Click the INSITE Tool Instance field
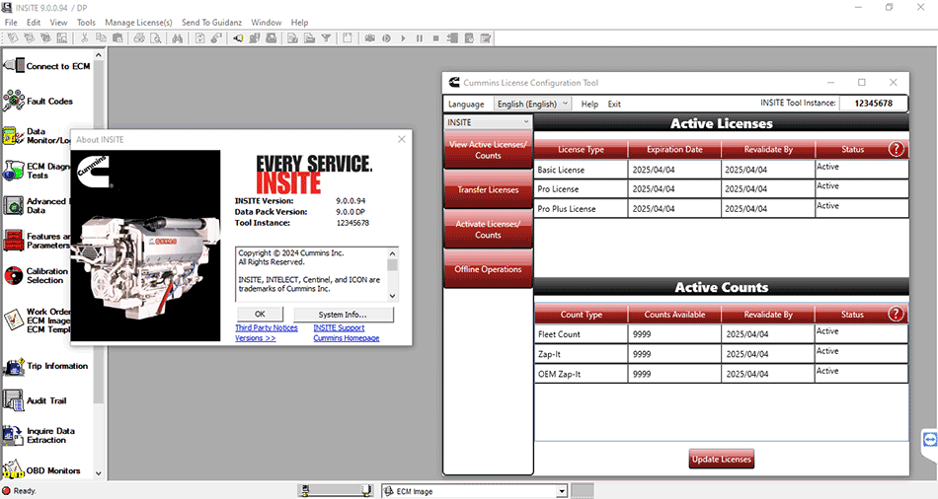938x499 pixels. point(874,104)
